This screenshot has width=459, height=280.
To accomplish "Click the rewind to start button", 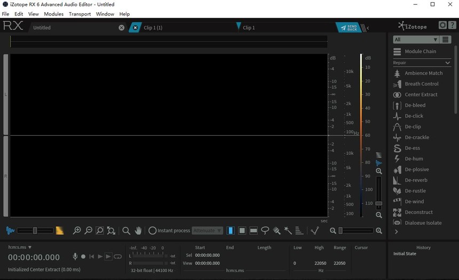I will coord(92,257).
